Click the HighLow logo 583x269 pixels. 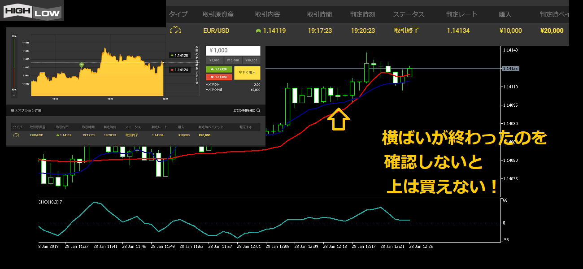pyautogui.click(x=32, y=11)
